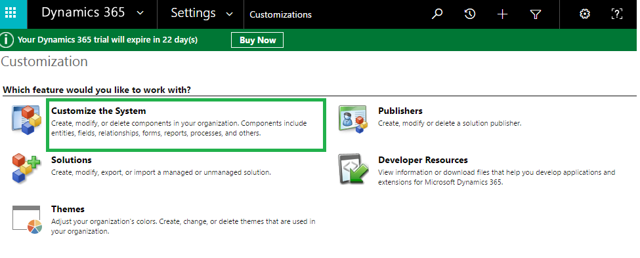Click the Themes pie chart icon
640x258 pixels.
pyautogui.click(x=27, y=220)
